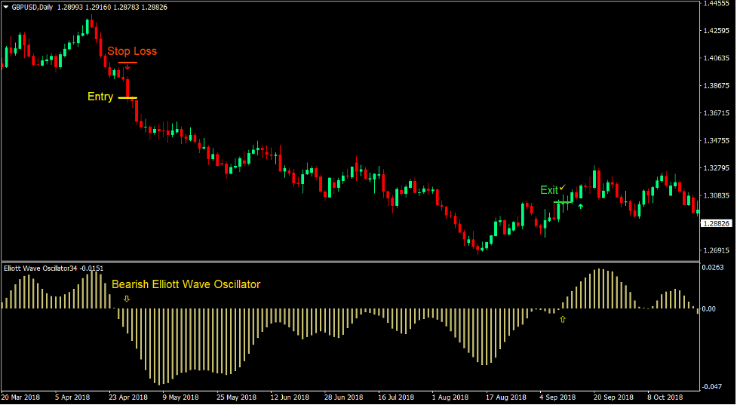Select the green Exit text label
737x405 pixels.
549,190
